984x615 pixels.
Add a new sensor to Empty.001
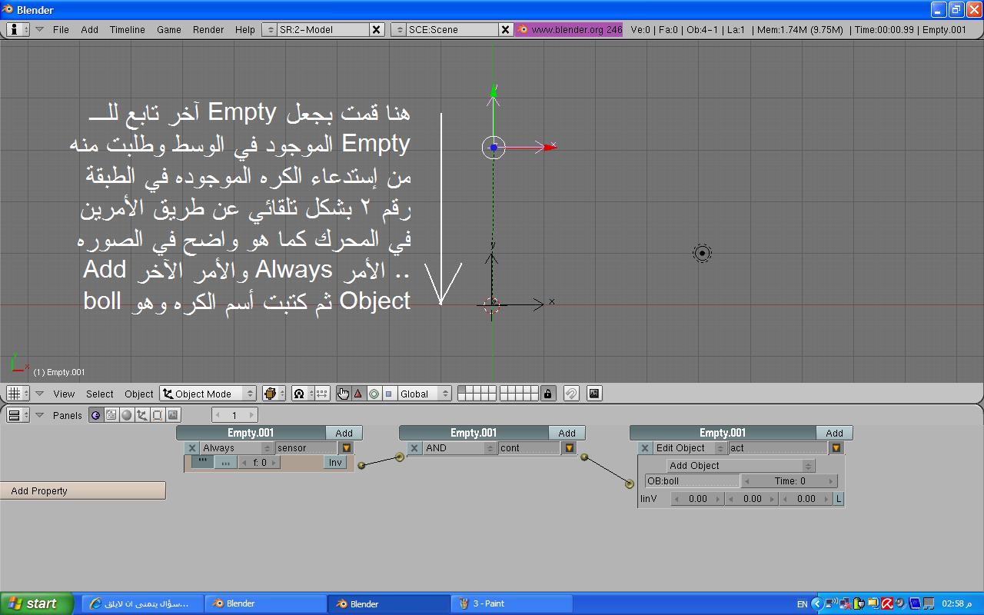(x=344, y=433)
